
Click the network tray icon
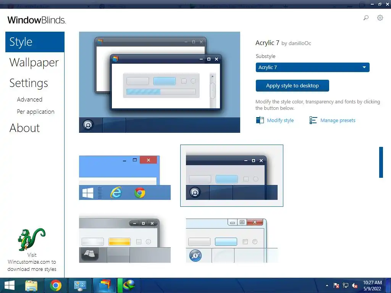345,285
